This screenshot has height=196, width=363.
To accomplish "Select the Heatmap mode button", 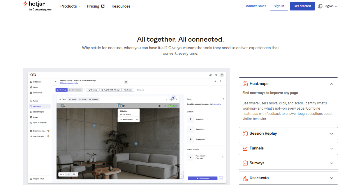I will click(x=61, y=90).
